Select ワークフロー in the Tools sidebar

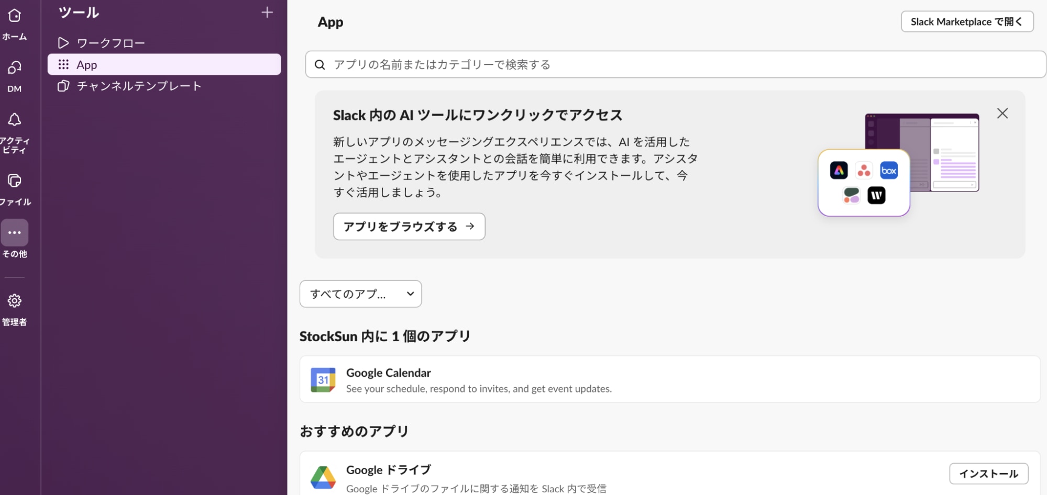[x=112, y=42]
